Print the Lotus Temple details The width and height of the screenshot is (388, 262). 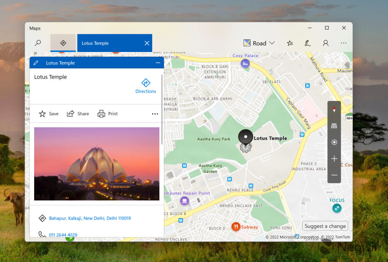107,114
